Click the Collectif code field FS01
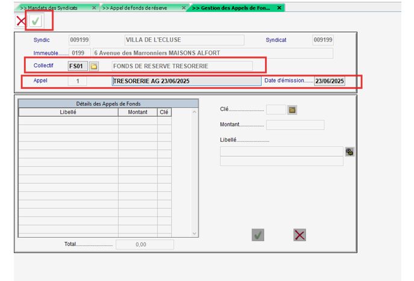 click(x=78, y=66)
